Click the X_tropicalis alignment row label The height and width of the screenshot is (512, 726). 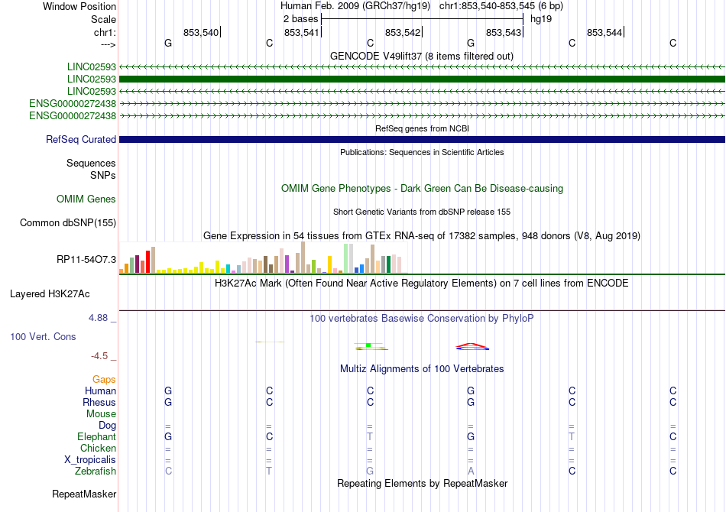(90, 460)
